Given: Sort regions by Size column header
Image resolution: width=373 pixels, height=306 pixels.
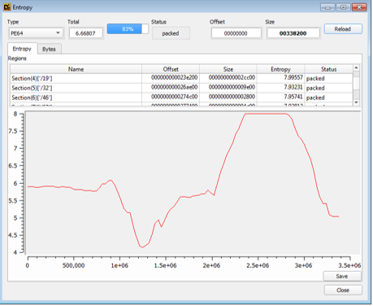Looking at the screenshot, I should coord(228,69).
